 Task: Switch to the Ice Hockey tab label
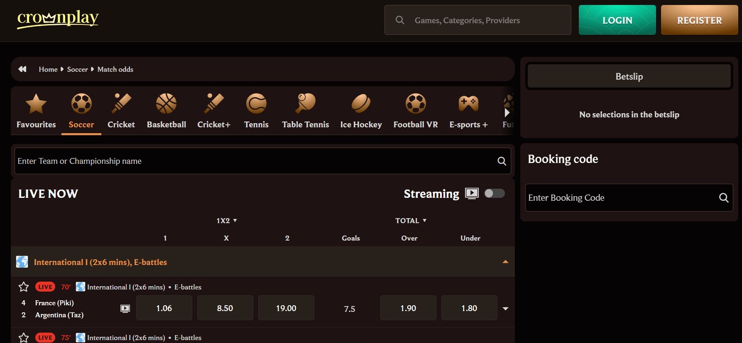point(361,124)
